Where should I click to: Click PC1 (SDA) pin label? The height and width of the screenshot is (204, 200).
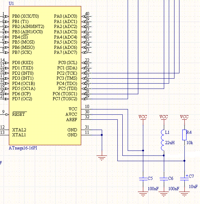point(67,68)
